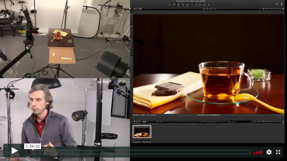Select the pointer tool in Capture One toolbar

pyautogui.click(x=169, y=5)
